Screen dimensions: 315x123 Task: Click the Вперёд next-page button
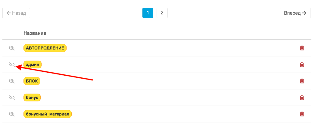(295, 13)
